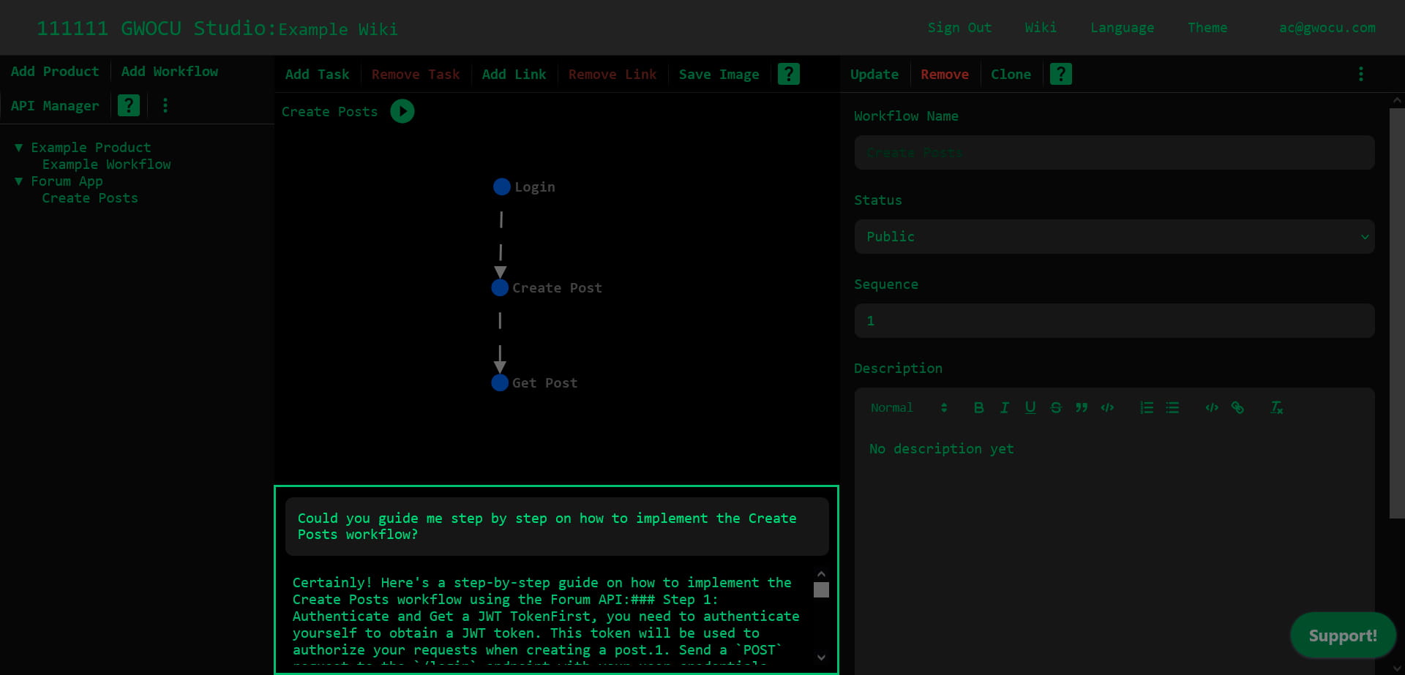Click Remove workflow button
Screen dimensions: 1405x675
(x=945, y=74)
